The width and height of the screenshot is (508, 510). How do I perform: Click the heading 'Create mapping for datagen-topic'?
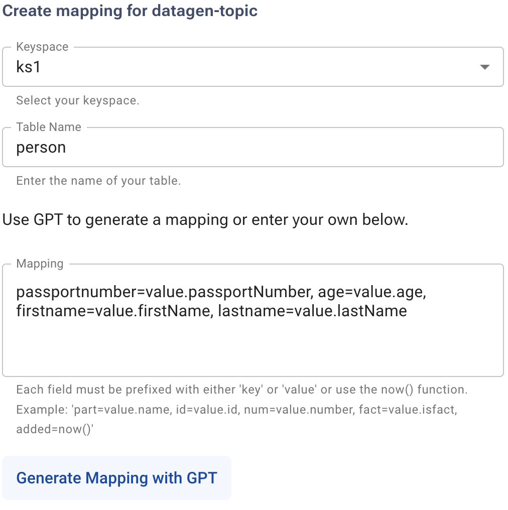pyautogui.click(x=130, y=11)
